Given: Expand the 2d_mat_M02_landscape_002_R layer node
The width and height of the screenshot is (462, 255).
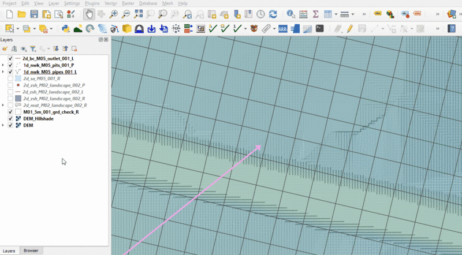Looking at the screenshot, I should tap(3, 105).
